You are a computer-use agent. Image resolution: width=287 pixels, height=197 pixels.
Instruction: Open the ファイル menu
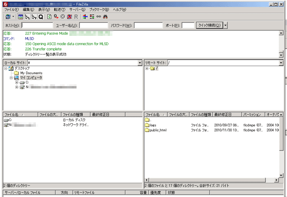[11, 10]
